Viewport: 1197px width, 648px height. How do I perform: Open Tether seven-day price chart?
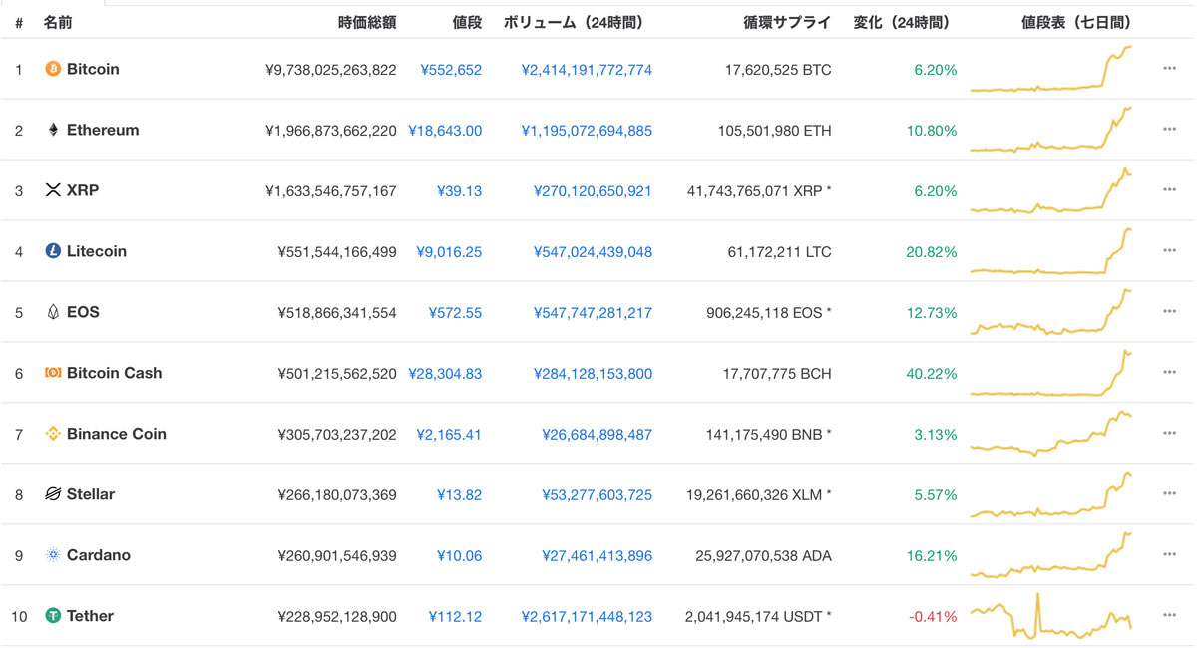click(1051, 616)
